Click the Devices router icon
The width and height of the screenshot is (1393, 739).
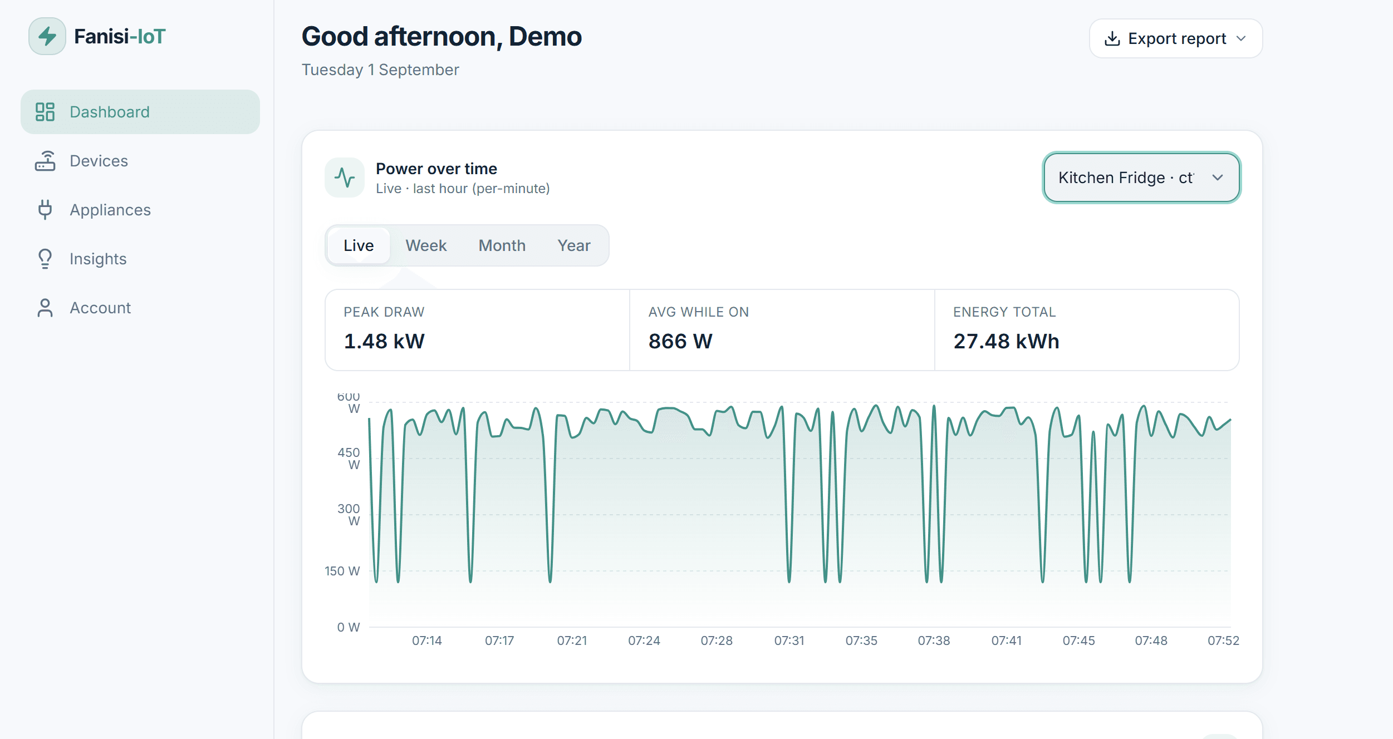[x=45, y=161]
